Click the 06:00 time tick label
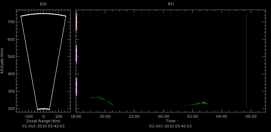This screenshot has width=271, height=132. 251,117
